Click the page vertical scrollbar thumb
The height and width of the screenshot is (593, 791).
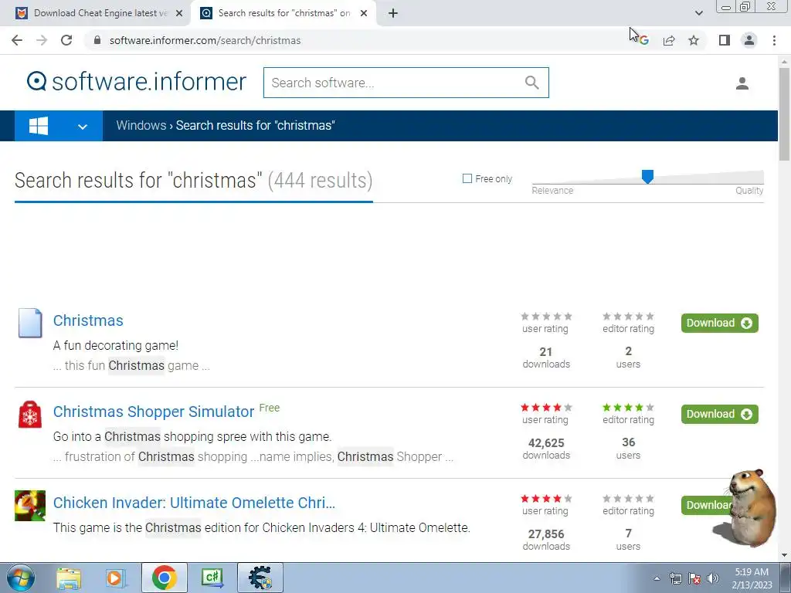click(x=784, y=114)
